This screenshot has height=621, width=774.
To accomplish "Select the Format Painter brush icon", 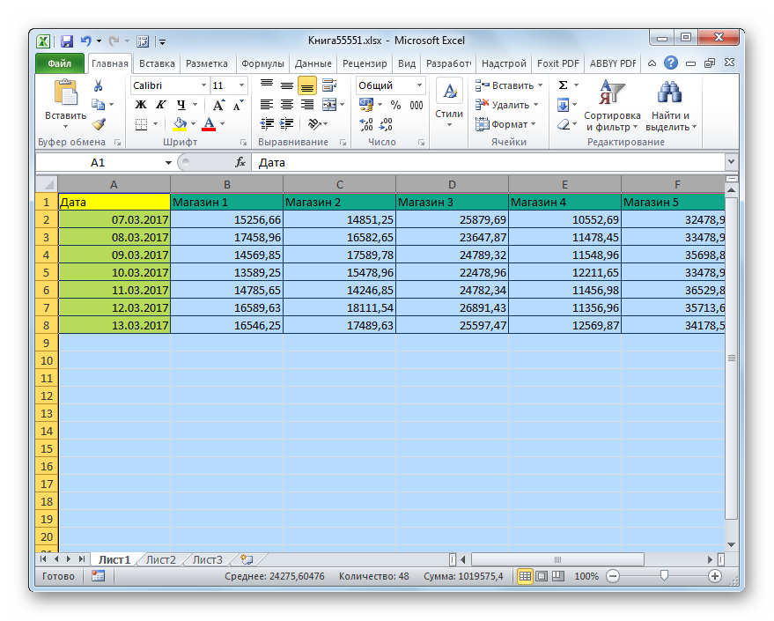I will [x=99, y=124].
